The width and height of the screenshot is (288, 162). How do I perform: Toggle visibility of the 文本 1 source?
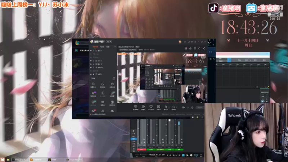[x=91, y=60]
